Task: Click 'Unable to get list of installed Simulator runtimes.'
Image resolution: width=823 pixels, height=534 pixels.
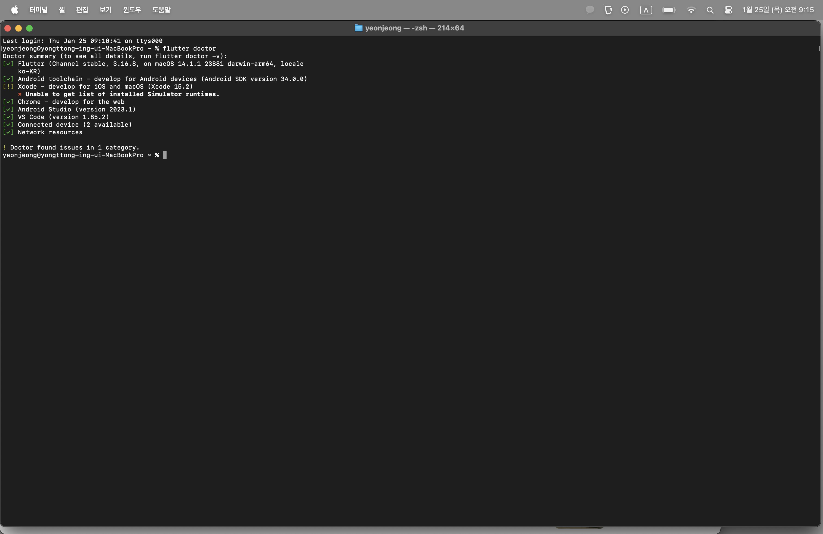Action: [x=122, y=94]
